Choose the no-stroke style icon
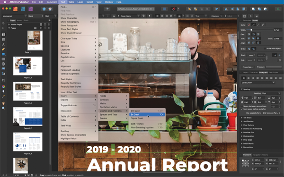284x177 pixels. coord(249,25)
